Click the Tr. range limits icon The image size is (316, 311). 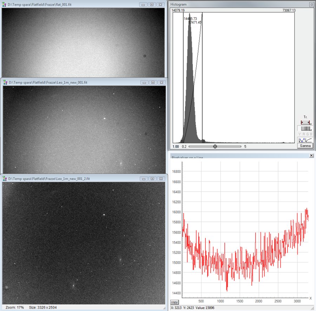coord(305,122)
